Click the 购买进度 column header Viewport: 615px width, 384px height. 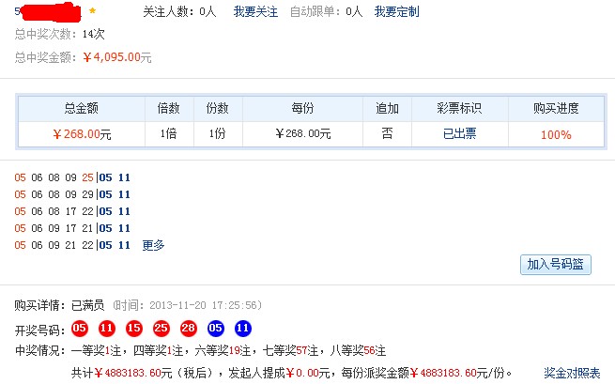(x=556, y=108)
